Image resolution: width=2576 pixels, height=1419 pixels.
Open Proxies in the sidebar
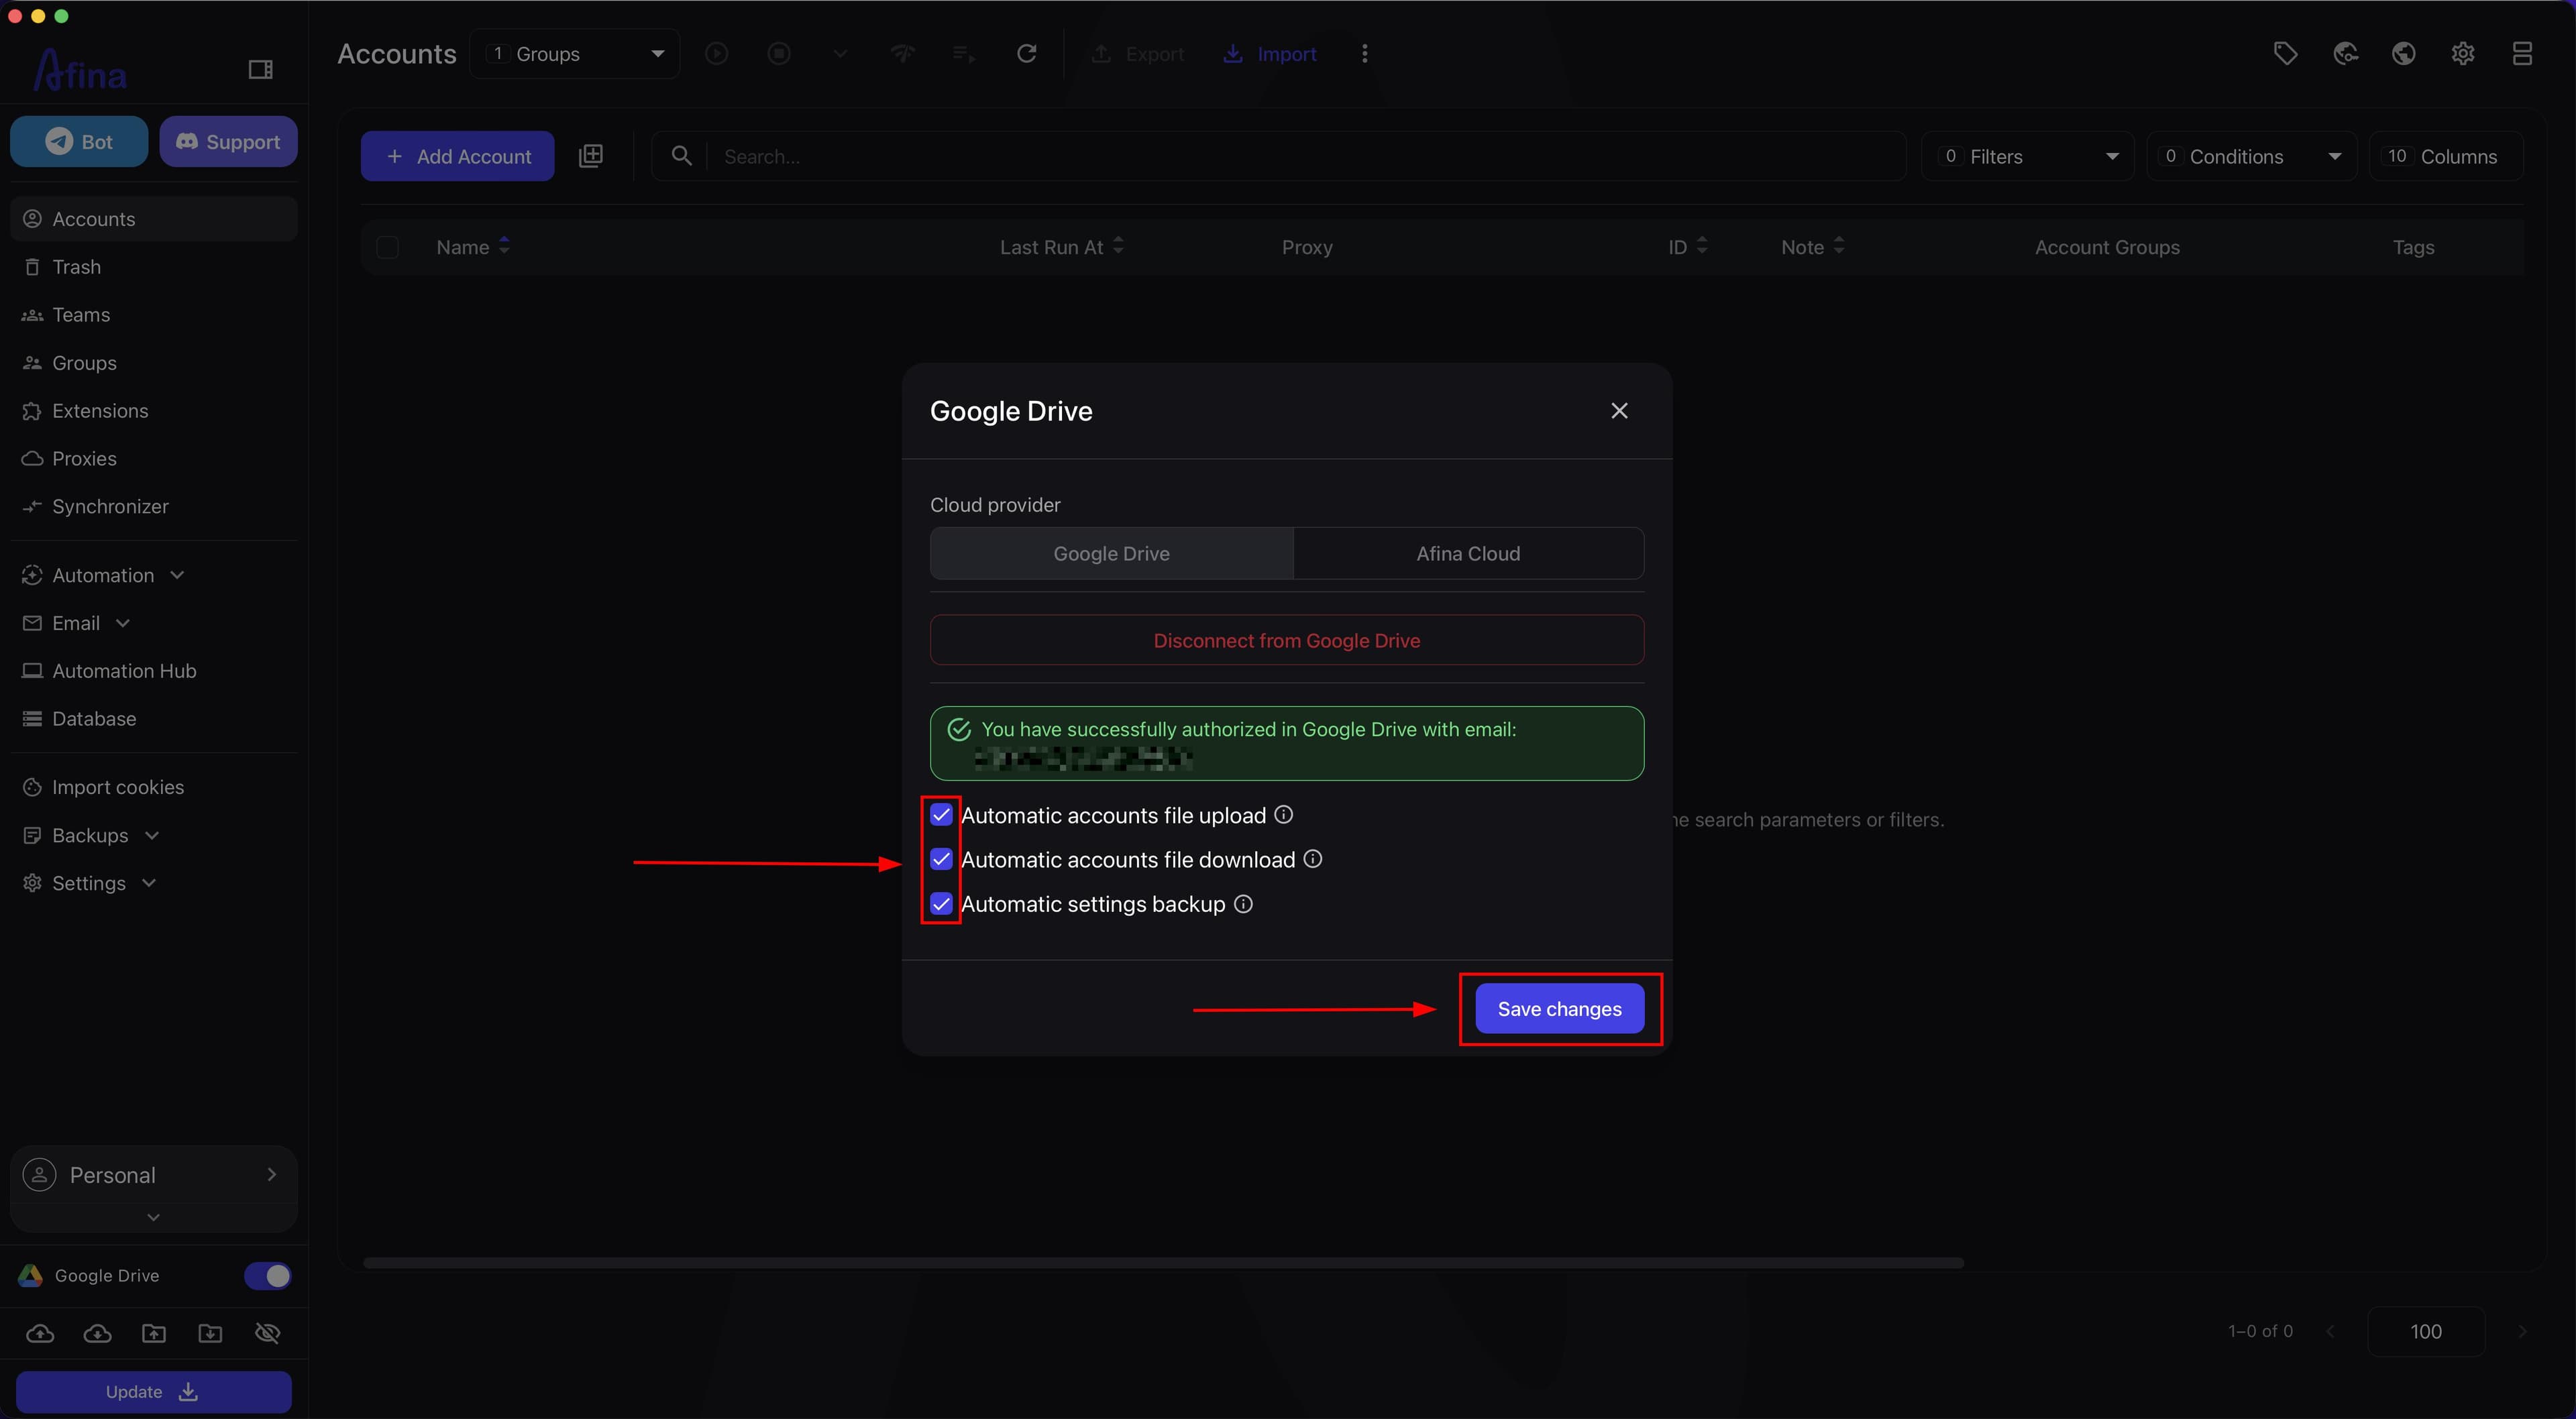coord(154,459)
